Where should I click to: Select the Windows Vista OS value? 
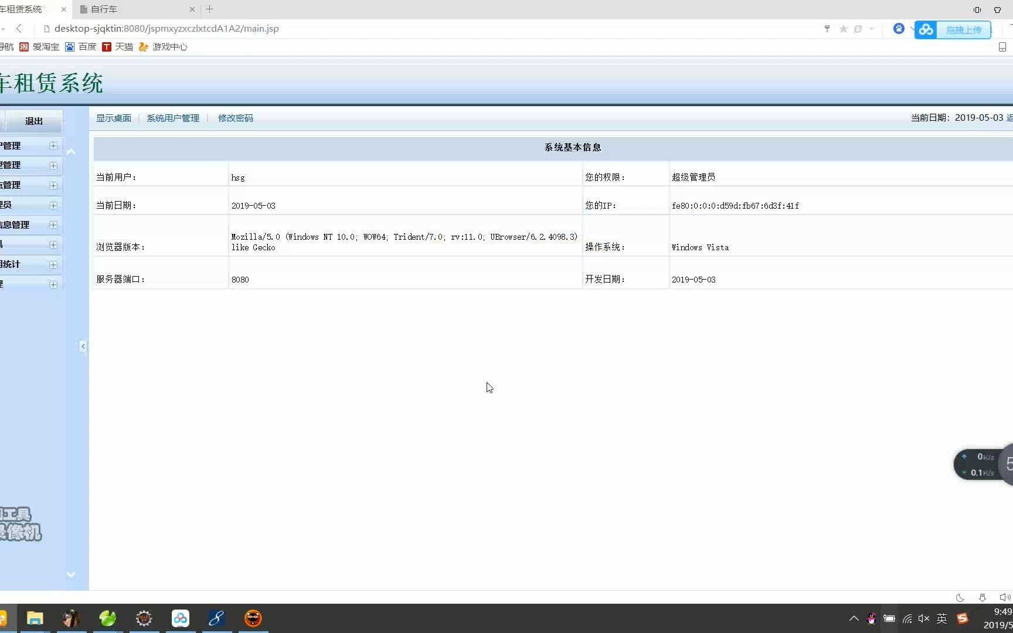[x=700, y=247]
